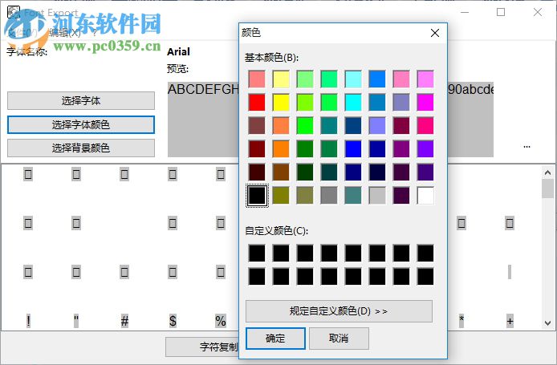The image size is (557, 365).
Task: Choose the pale yellow basic color swatch
Action: coord(281,79)
